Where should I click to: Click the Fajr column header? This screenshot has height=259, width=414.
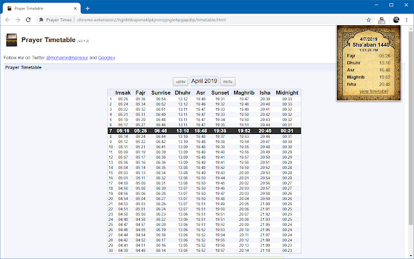coord(140,93)
